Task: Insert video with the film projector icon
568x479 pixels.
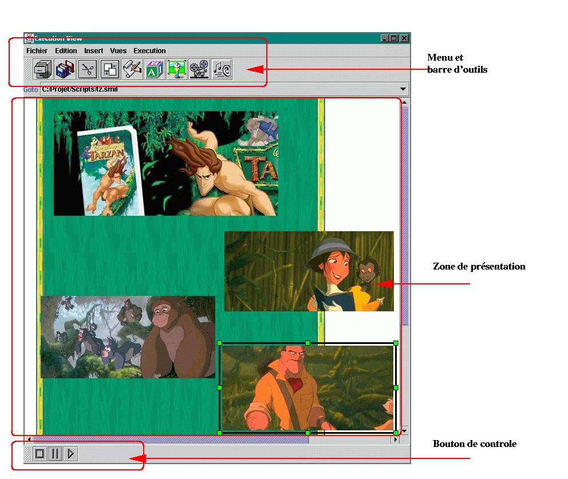Action: point(199,69)
